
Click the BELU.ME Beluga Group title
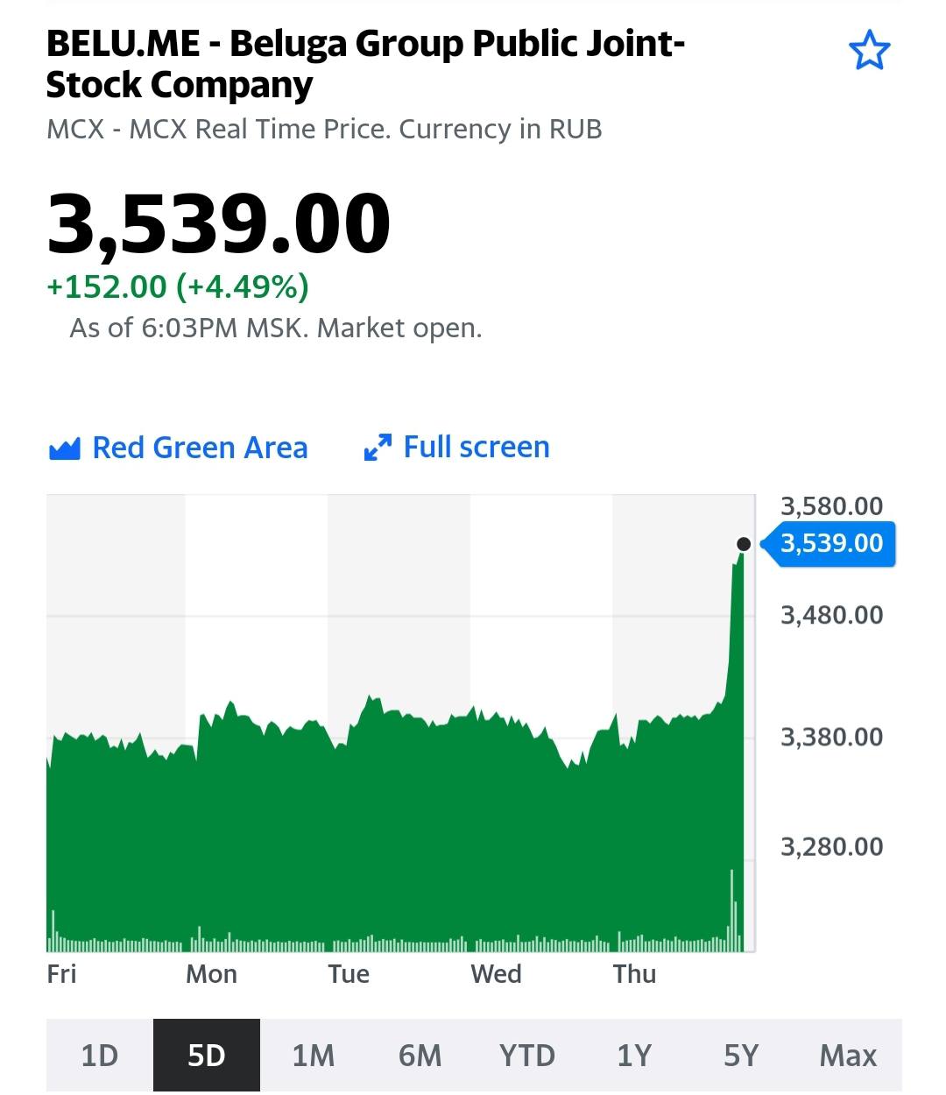pyautogui.click(x=365, y=64)
